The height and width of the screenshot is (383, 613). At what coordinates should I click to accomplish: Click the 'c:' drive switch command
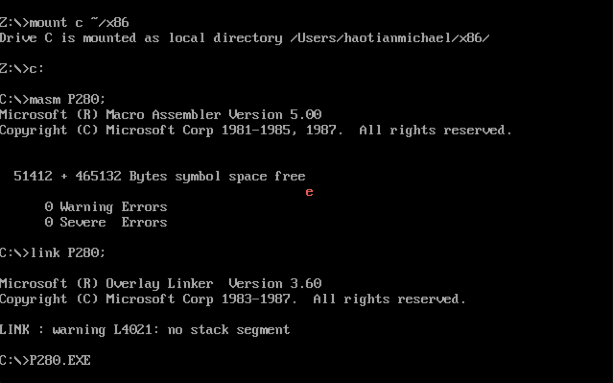point(36,69)
